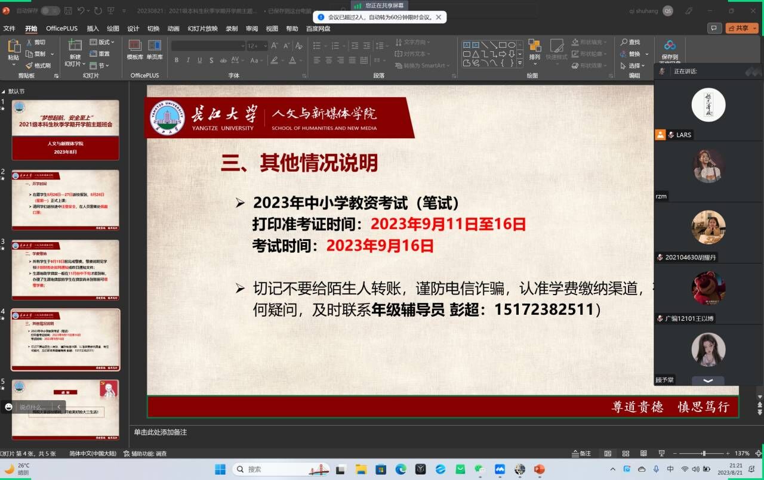This screenshot has height=480, width=764.
Task: Click the 单页库 single page library icon
Action: click(x=155, y=49)
